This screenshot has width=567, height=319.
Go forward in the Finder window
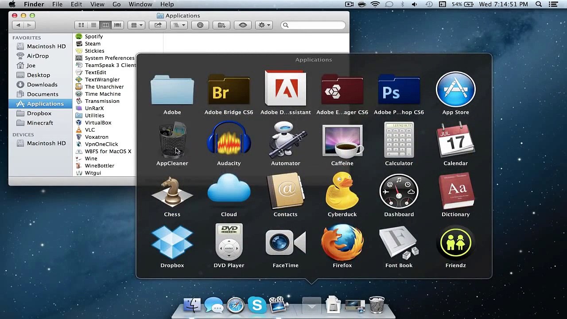pos(30,25)
